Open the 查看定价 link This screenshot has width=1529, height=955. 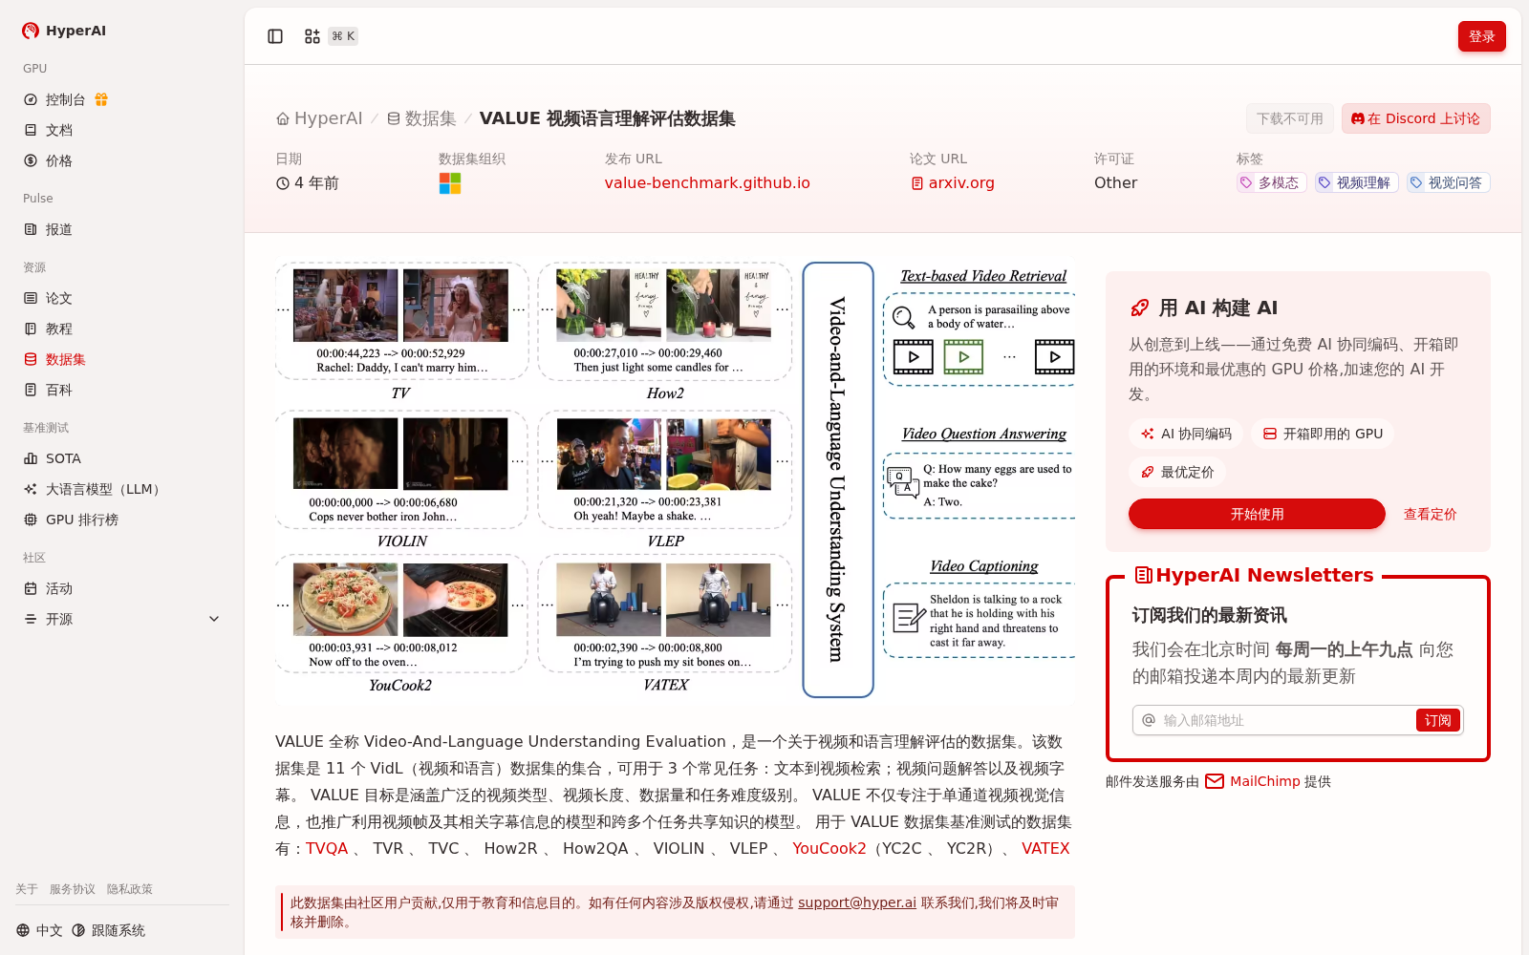1430,514
